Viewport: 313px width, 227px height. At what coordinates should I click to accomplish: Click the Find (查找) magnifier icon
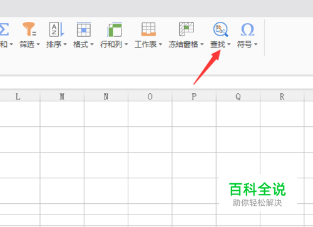coord(220,29)
